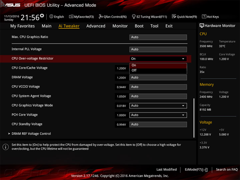Viewport: 240px width, 180px height.
Task: Switch to the Main tab
Action: click(47, 26)
